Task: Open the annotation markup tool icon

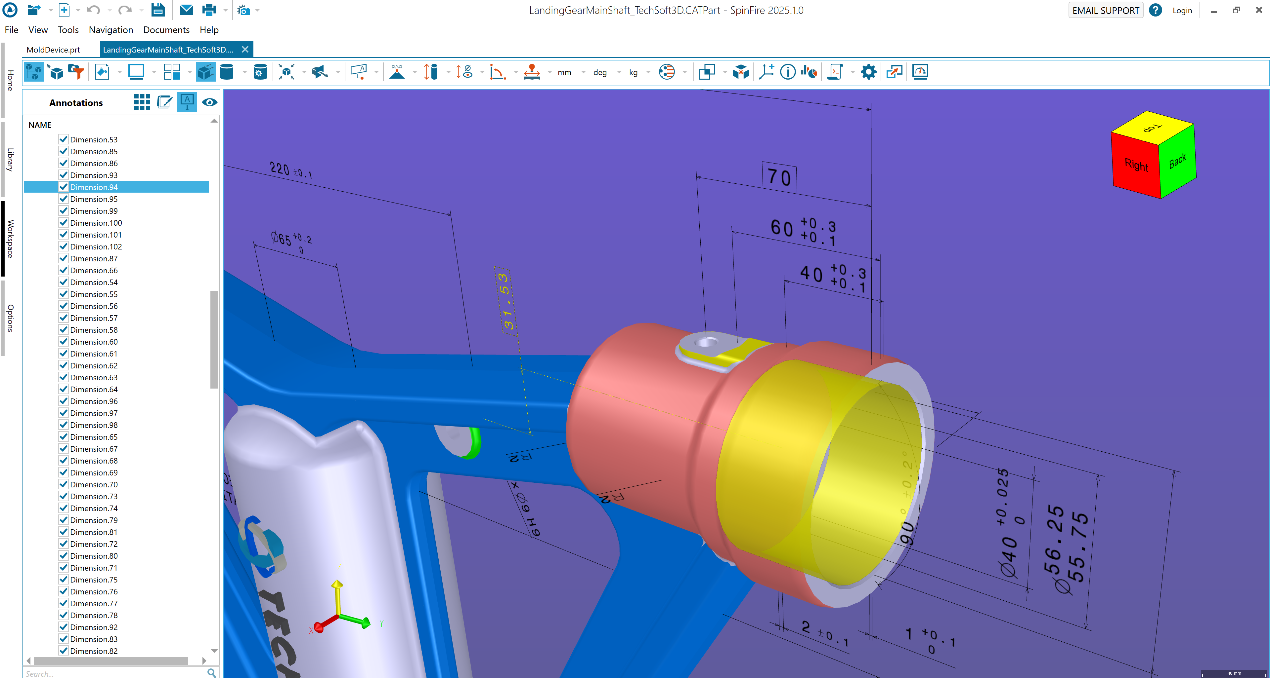Action: click(x=359, y=72)
